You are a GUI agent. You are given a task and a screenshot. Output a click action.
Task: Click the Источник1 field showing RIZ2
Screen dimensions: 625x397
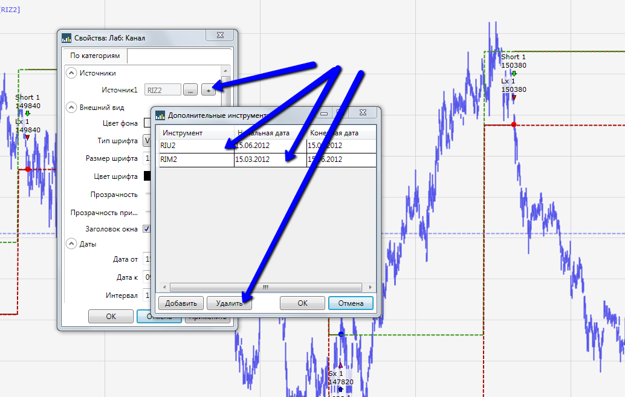(x=163, y=90)
